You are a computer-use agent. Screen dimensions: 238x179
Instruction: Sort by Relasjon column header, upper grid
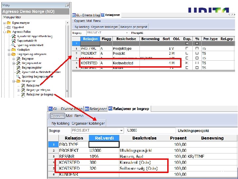(x=90, y=39)
